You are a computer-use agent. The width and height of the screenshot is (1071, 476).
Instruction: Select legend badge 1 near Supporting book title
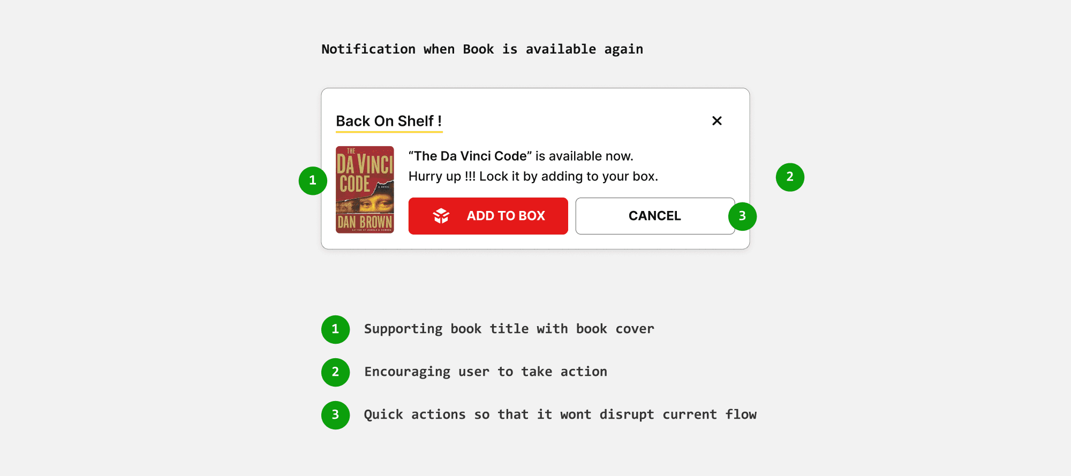click(335, 329)
